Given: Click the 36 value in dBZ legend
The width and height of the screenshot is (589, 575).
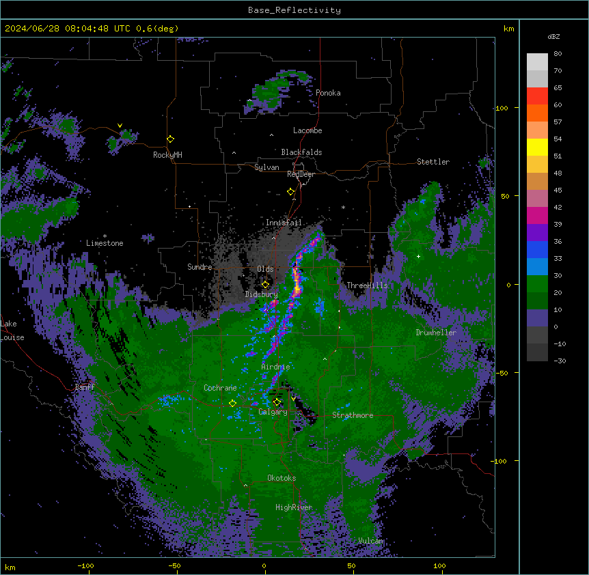Looking at the screenshot, I should 558,241.
